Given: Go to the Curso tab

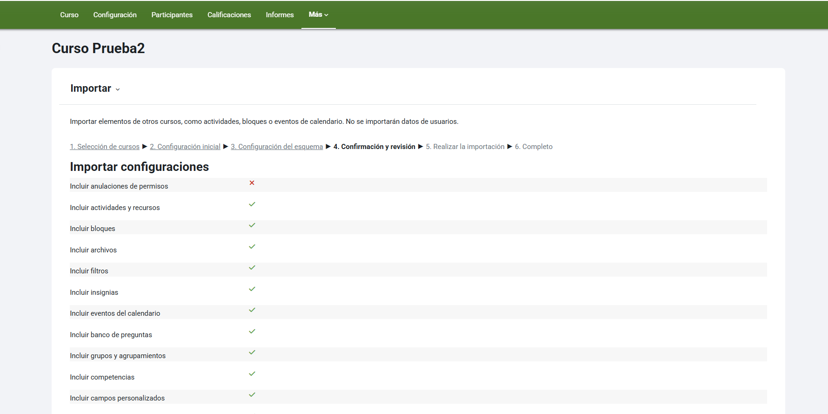Looking at the screenshot, I should [x=69, y=15].
